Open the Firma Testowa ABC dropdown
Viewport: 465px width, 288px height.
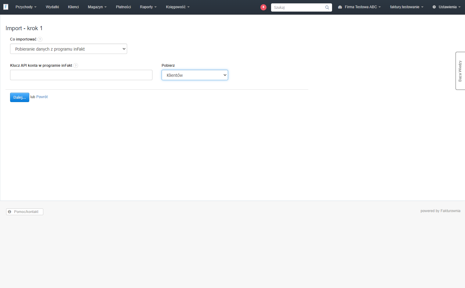click(x=359, y=7)
